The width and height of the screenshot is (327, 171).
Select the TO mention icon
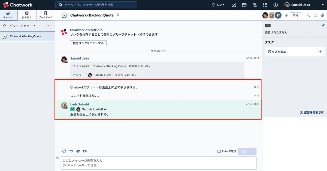tap(71, 151)
